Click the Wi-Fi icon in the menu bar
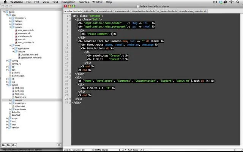This screenshot has width=243, height=152. pyautogui.click(x=231, y=2)
